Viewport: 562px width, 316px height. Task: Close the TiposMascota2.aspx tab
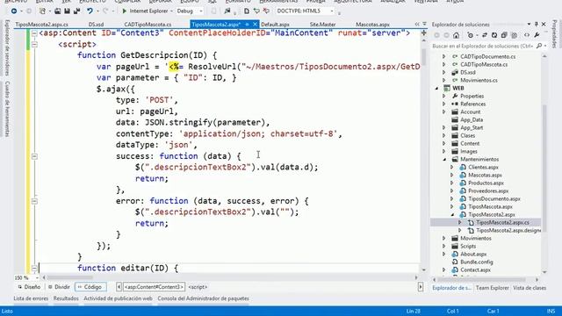coord(255,25)
